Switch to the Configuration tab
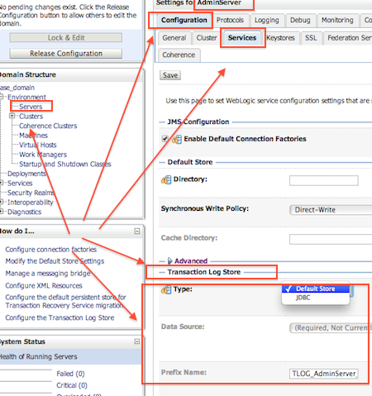 (x=184, y=20)
